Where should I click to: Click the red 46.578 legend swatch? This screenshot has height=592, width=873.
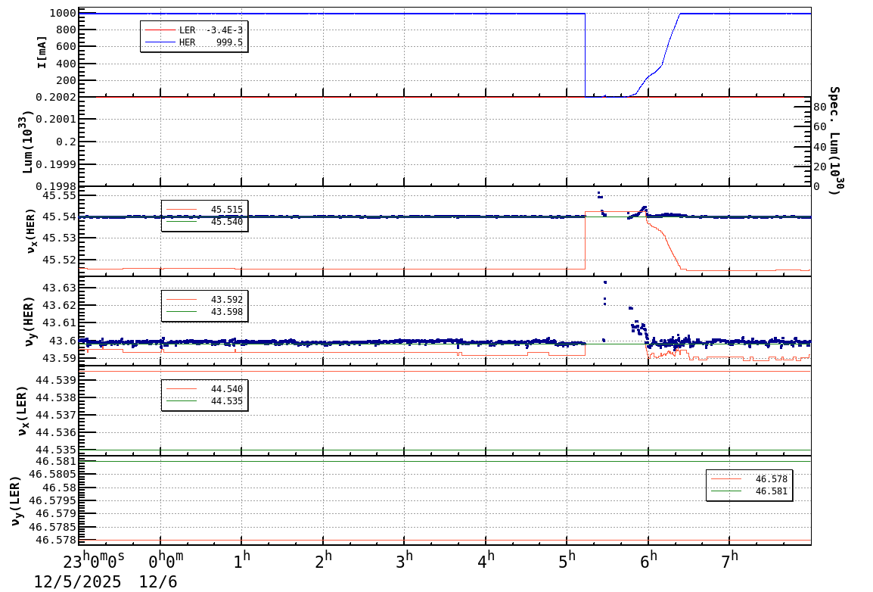click(726, 479)
